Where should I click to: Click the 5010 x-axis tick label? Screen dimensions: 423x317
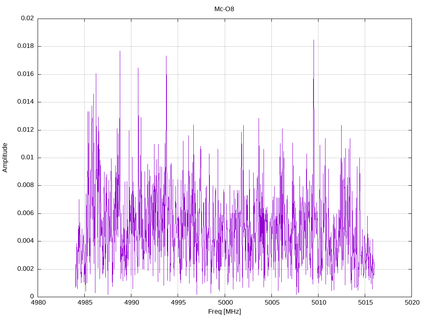[318, 303]
